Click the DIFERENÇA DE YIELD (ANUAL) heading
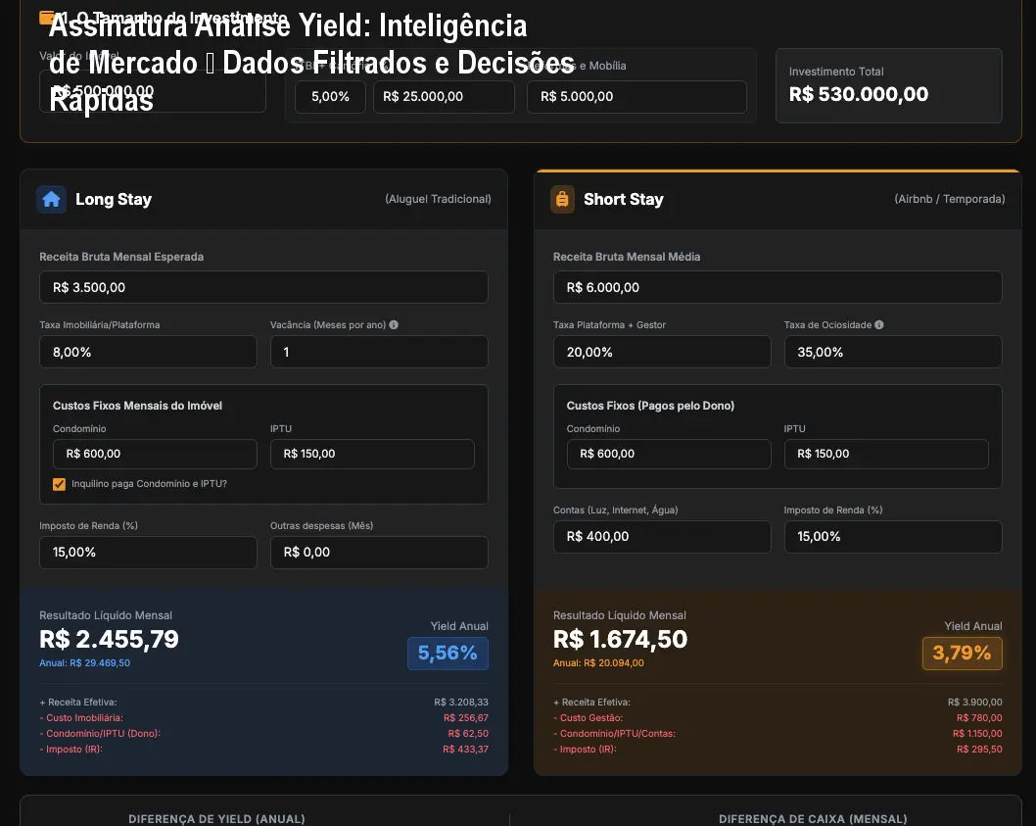1036x826 pixels. point(216,819)
